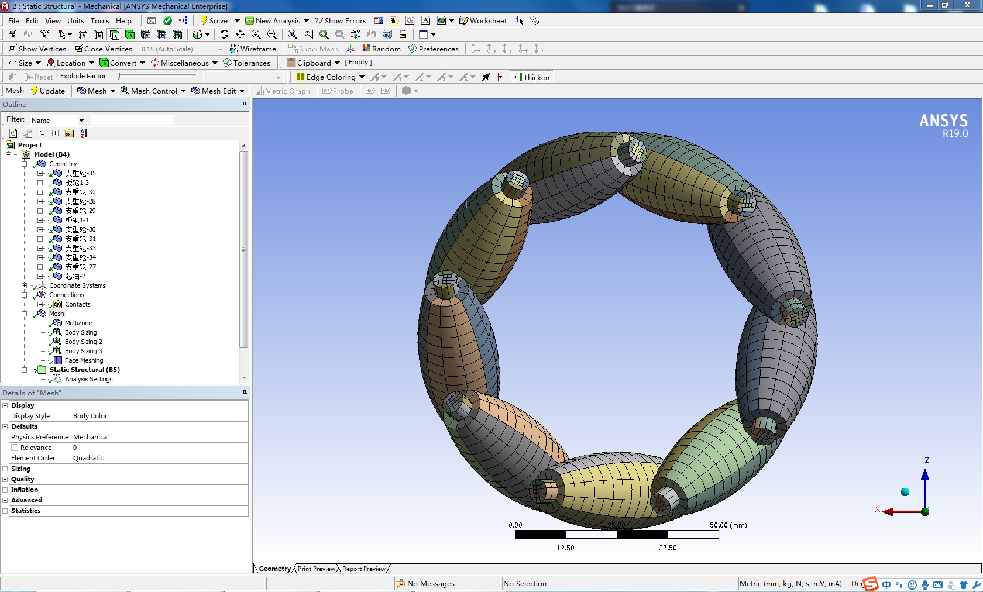Click the Wireframe display icon
The height and width of the screenshot is (592, 983).
pos(235,49)
